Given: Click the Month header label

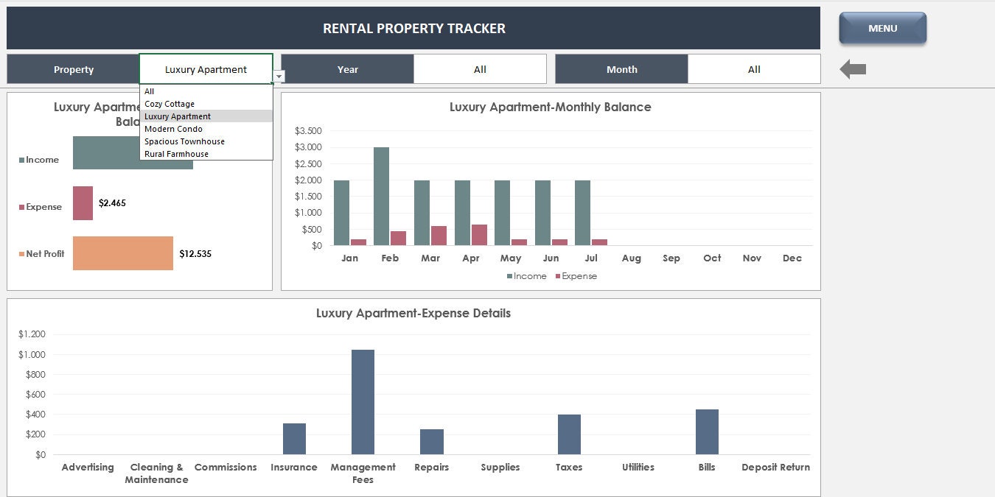Looking at the screenshot, I should (x=621, y=68).
